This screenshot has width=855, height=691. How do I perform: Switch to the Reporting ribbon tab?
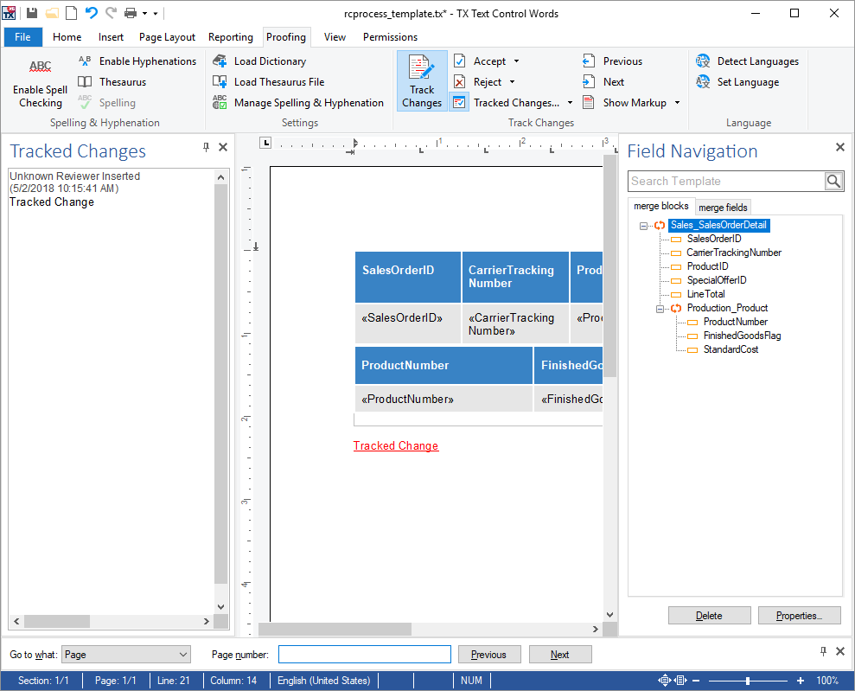point(231,37)
